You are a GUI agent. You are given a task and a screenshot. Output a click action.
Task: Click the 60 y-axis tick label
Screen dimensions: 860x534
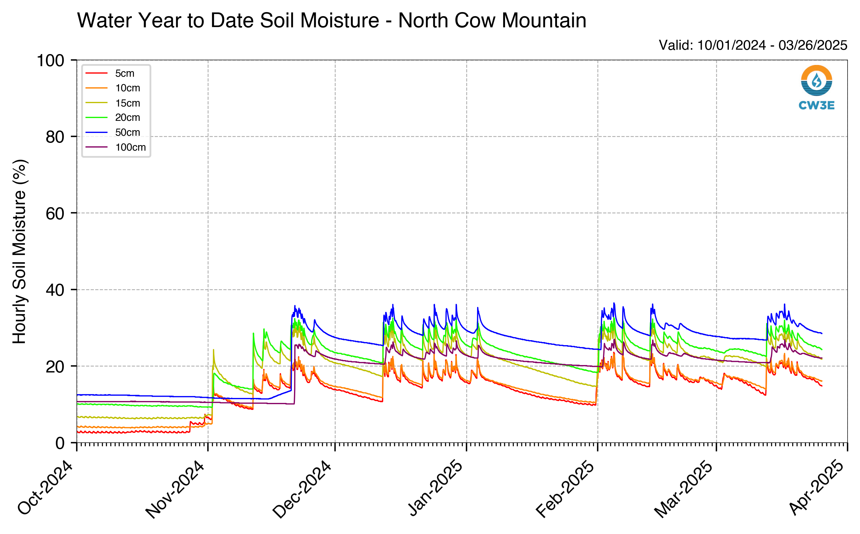pos(55,213)
